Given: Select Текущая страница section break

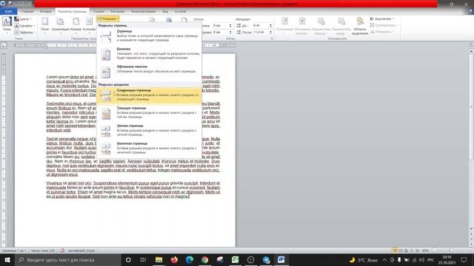Looking at the screenshot, I should 150,113.
